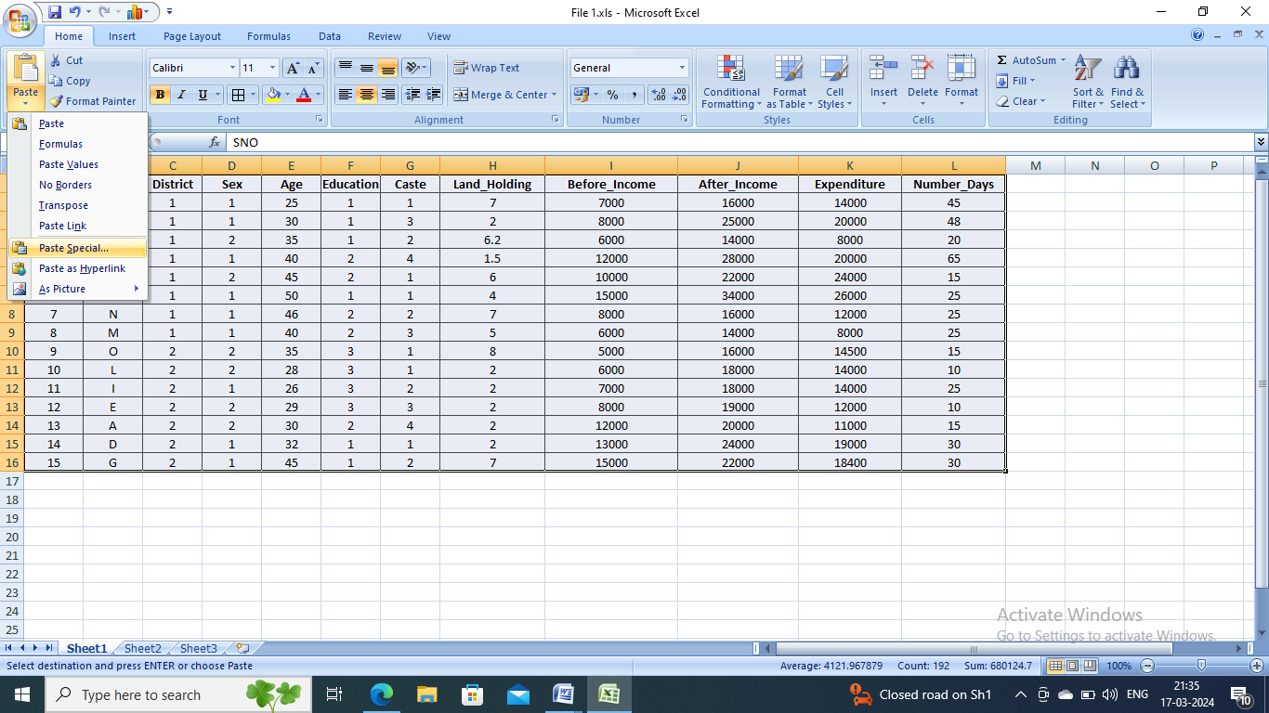Viewport: 1269px width, 713px height.
Task: Apply the yellow fill color
Action: tap(272, 95)
